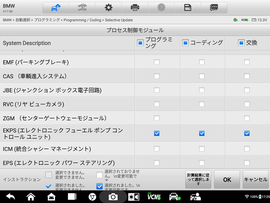Select the CAS （車輌進入システム） row label
This screenshot has height=203, width=270.
tap(35, 76)
